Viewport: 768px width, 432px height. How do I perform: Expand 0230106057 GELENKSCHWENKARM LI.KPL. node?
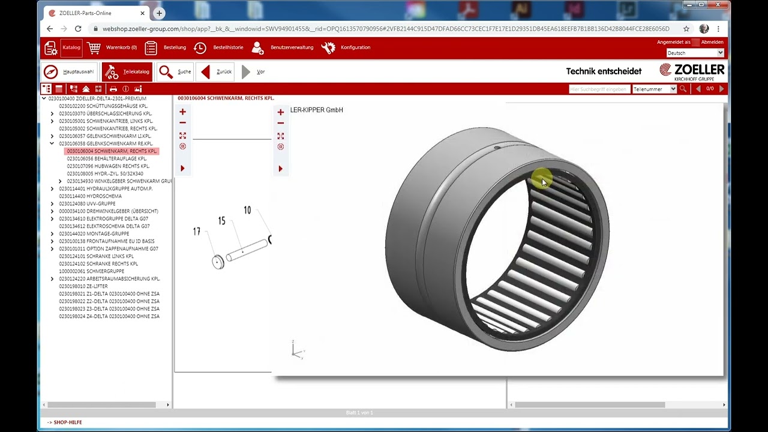pos(52,136)
